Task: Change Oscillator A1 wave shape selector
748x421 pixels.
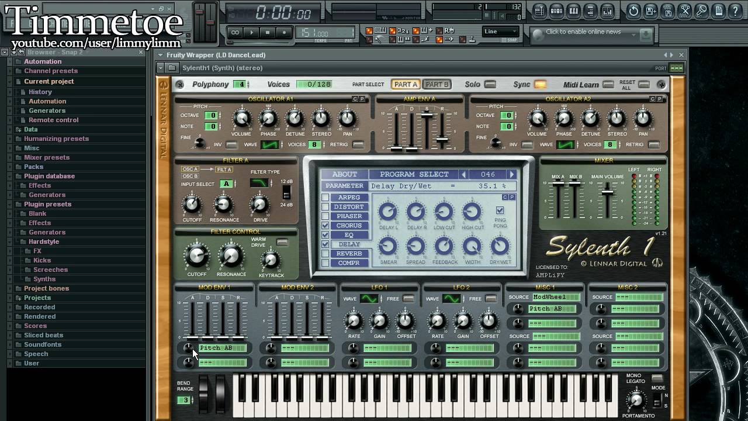Action: pos(270,145)
